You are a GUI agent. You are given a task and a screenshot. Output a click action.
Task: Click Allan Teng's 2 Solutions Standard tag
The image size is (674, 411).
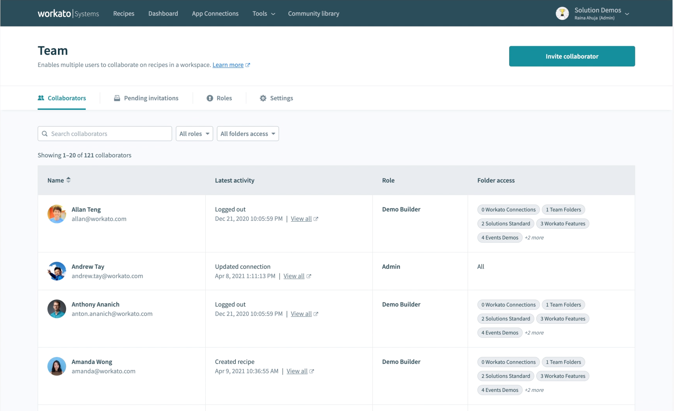(506, 224)
